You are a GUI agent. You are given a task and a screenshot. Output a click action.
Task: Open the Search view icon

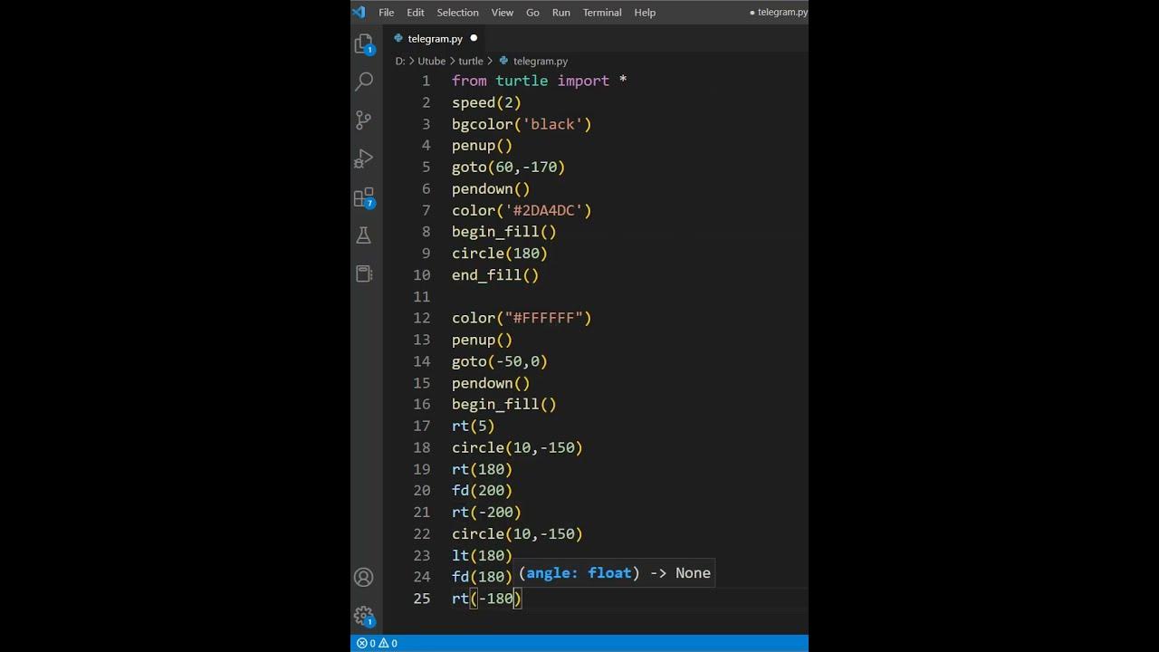point(364,81)
